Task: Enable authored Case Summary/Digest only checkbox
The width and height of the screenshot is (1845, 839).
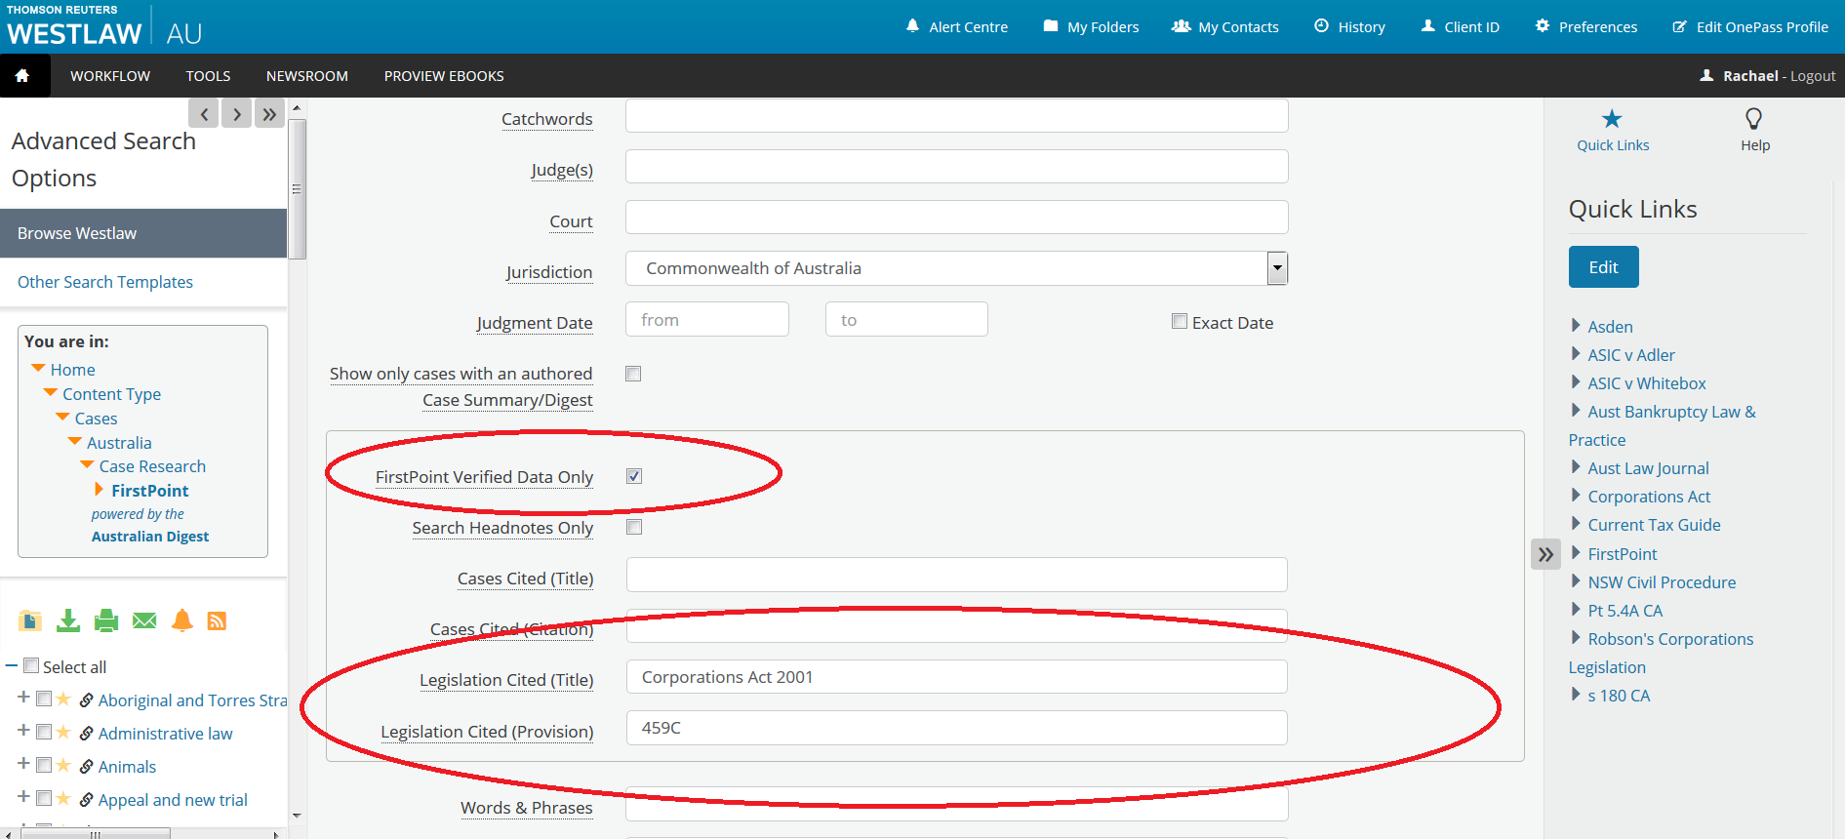Action: pyautogui.click(x=633, y=374)
